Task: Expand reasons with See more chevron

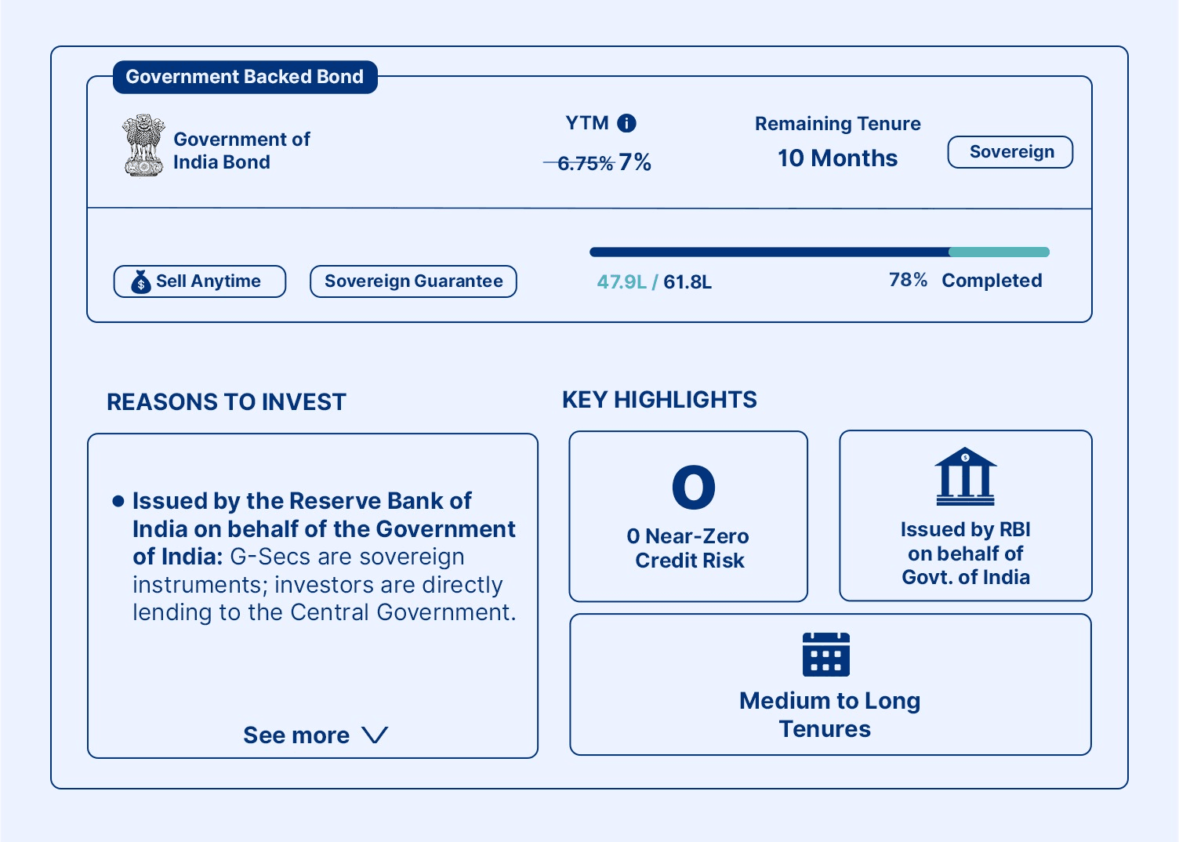Action: [375, 735]
